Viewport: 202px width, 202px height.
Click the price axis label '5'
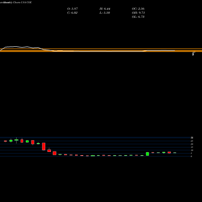[x=191, y=153]
